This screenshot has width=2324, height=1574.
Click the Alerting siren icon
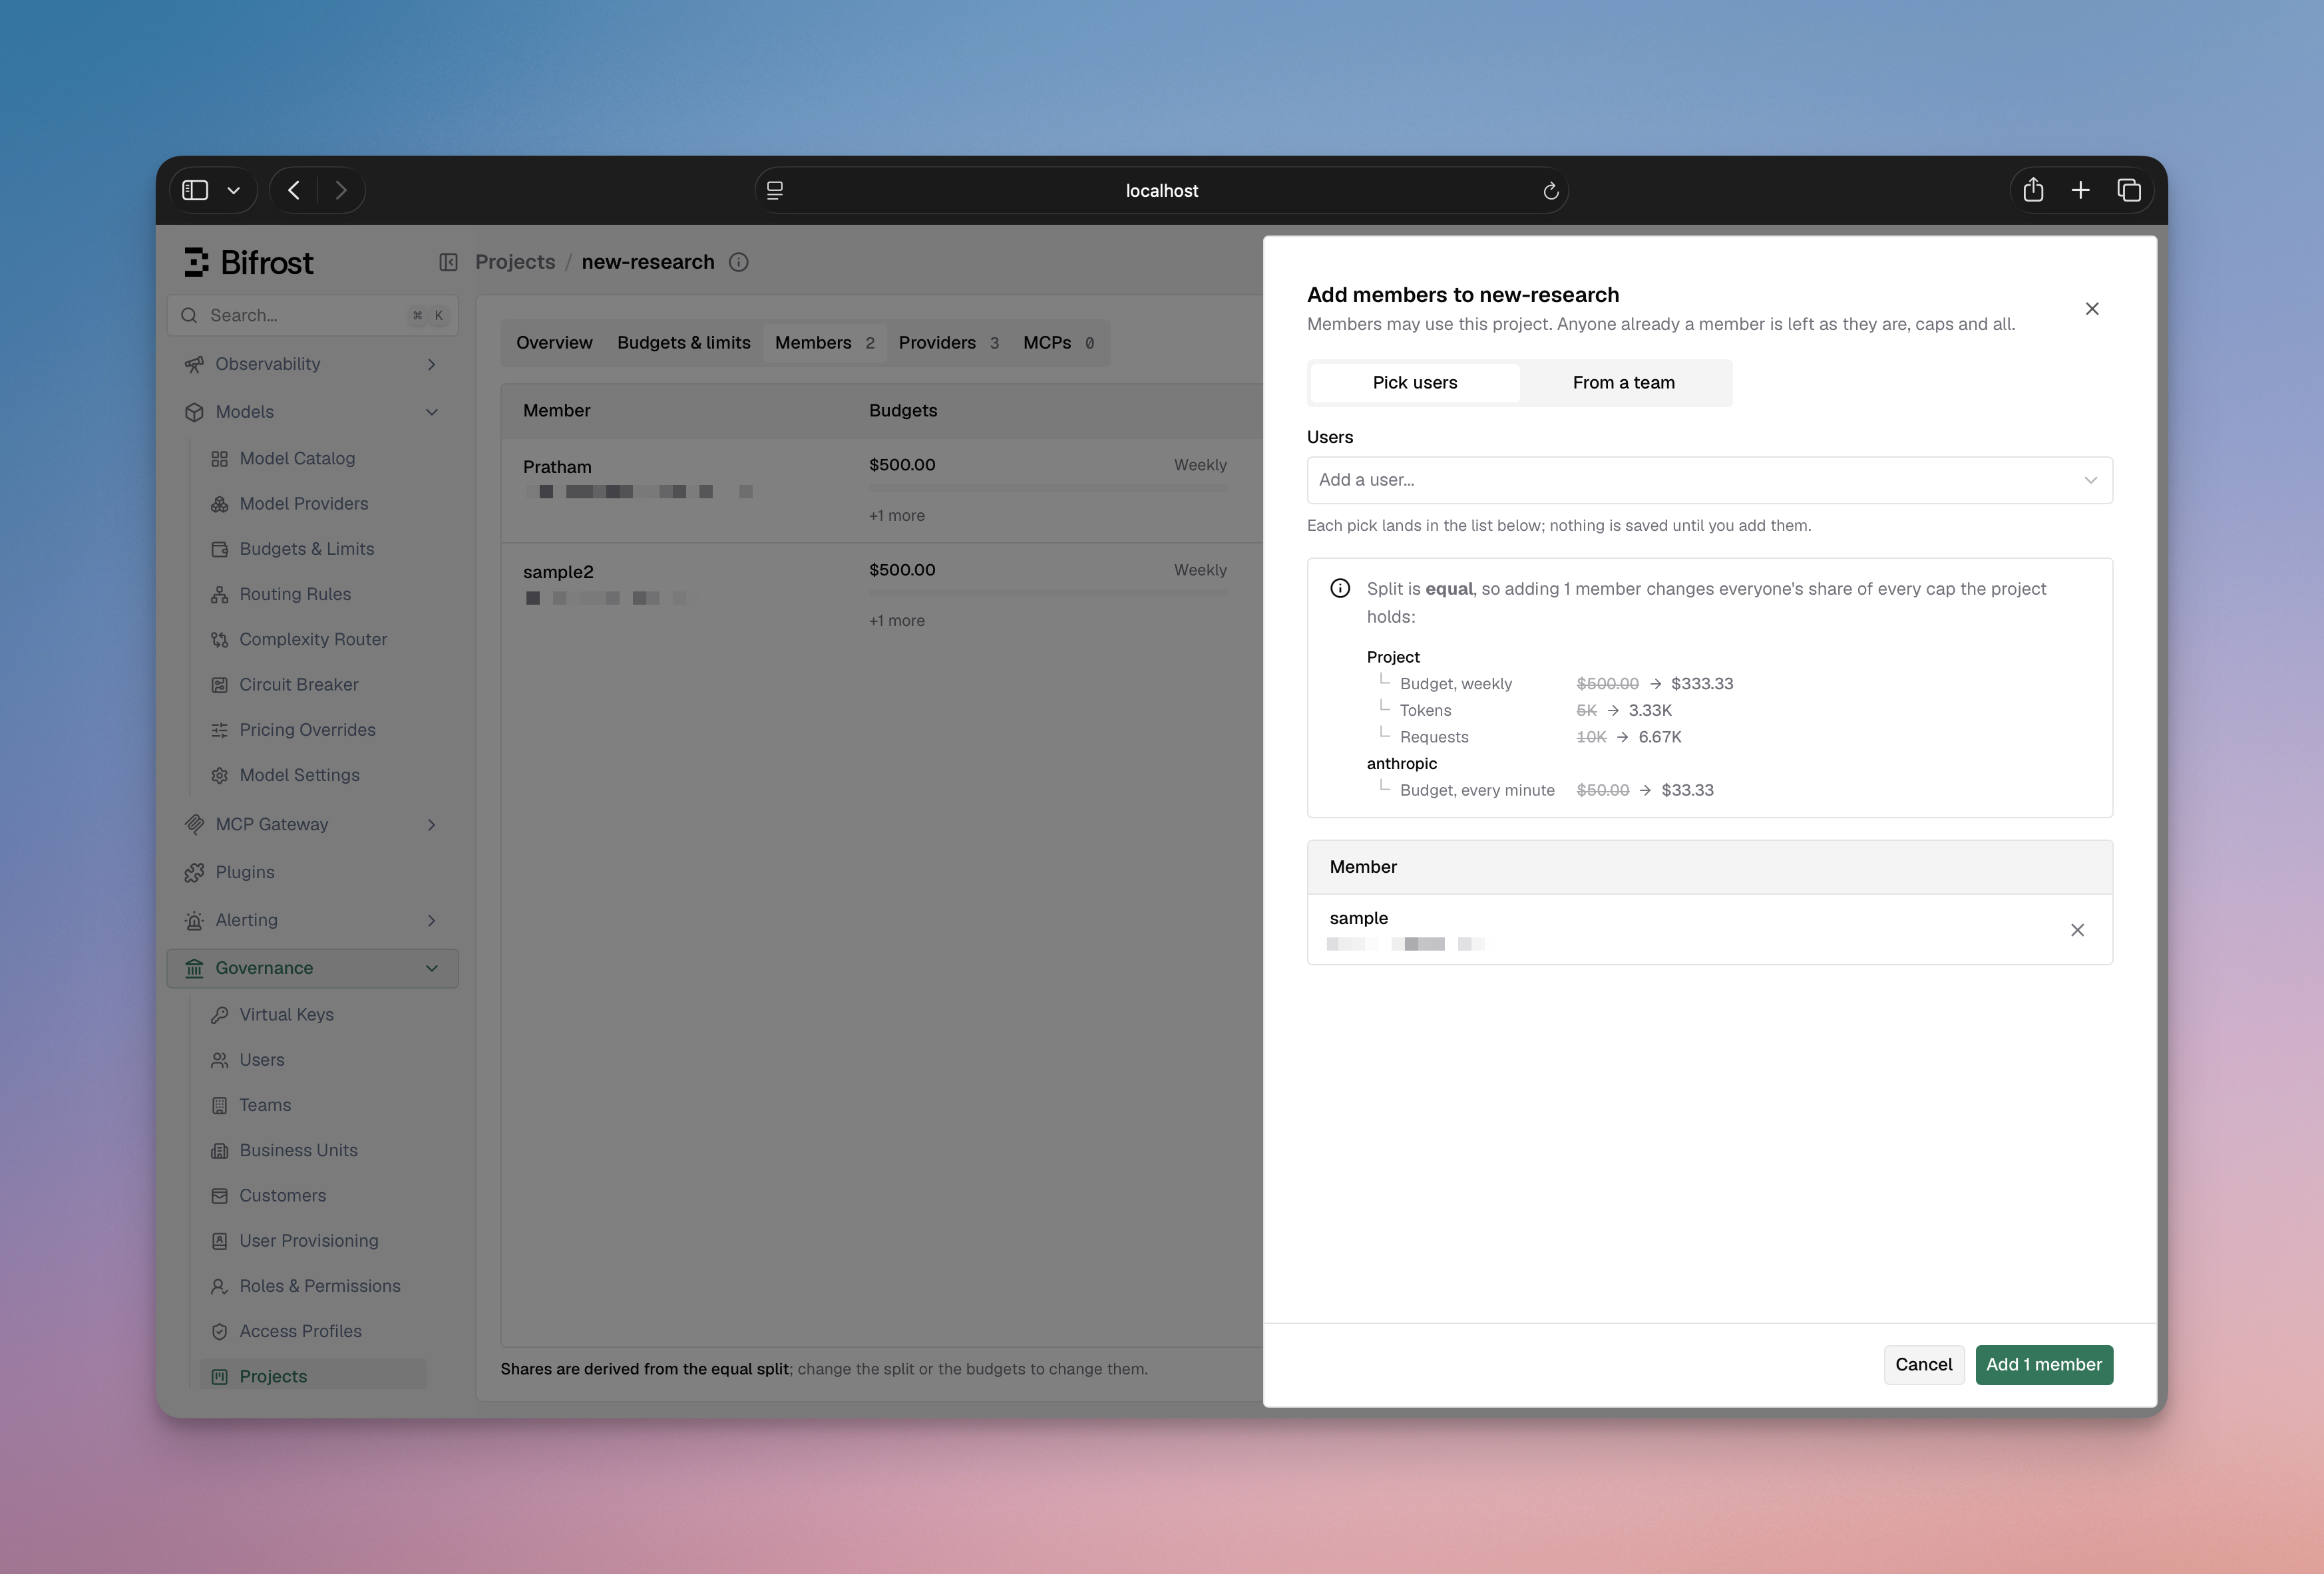point(194,921)
